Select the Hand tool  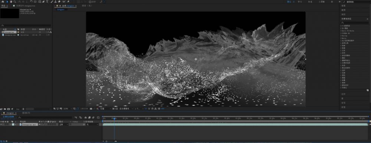11,1
